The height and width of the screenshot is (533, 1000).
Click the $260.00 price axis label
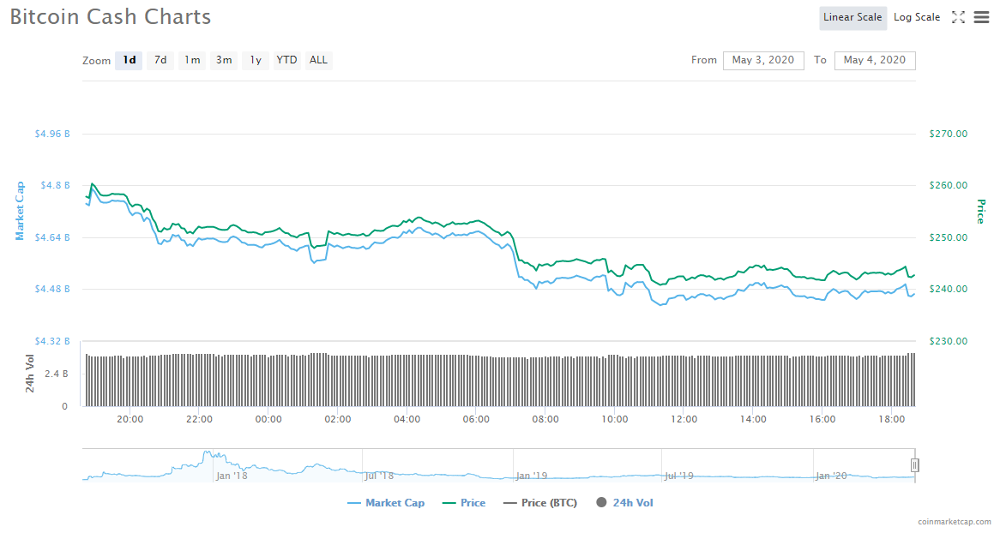pyautogui.click(x=949, y=186)
